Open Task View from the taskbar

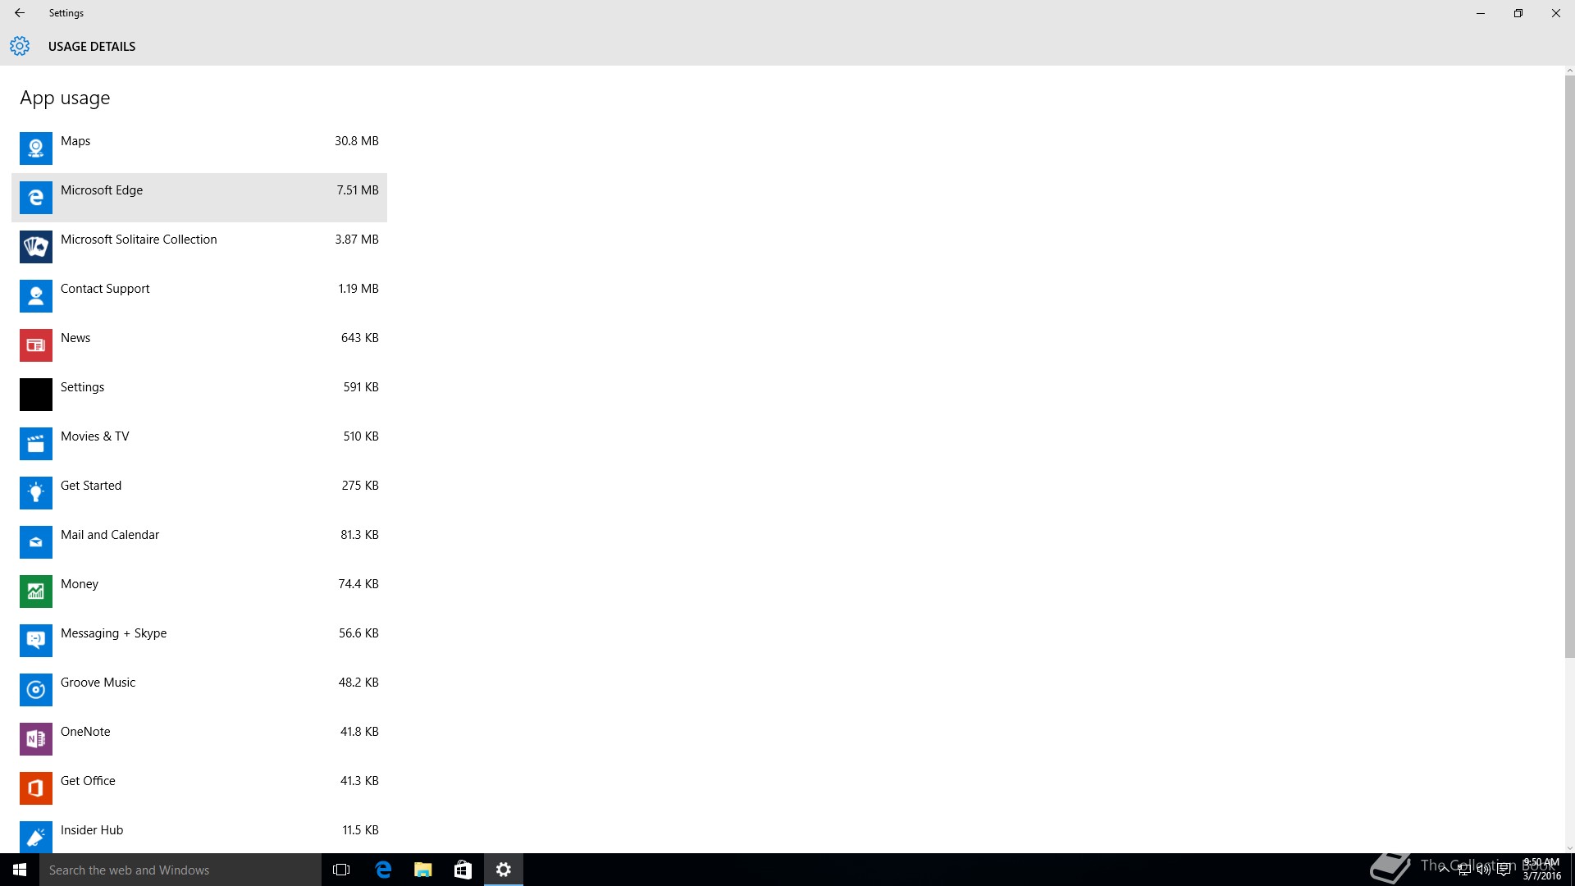(x=341, y=870)
